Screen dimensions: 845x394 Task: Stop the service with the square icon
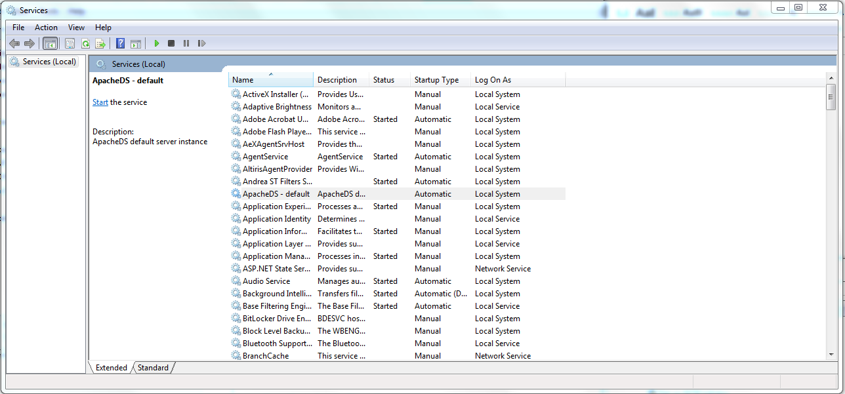pyautogui.click(x=171, y=43)
